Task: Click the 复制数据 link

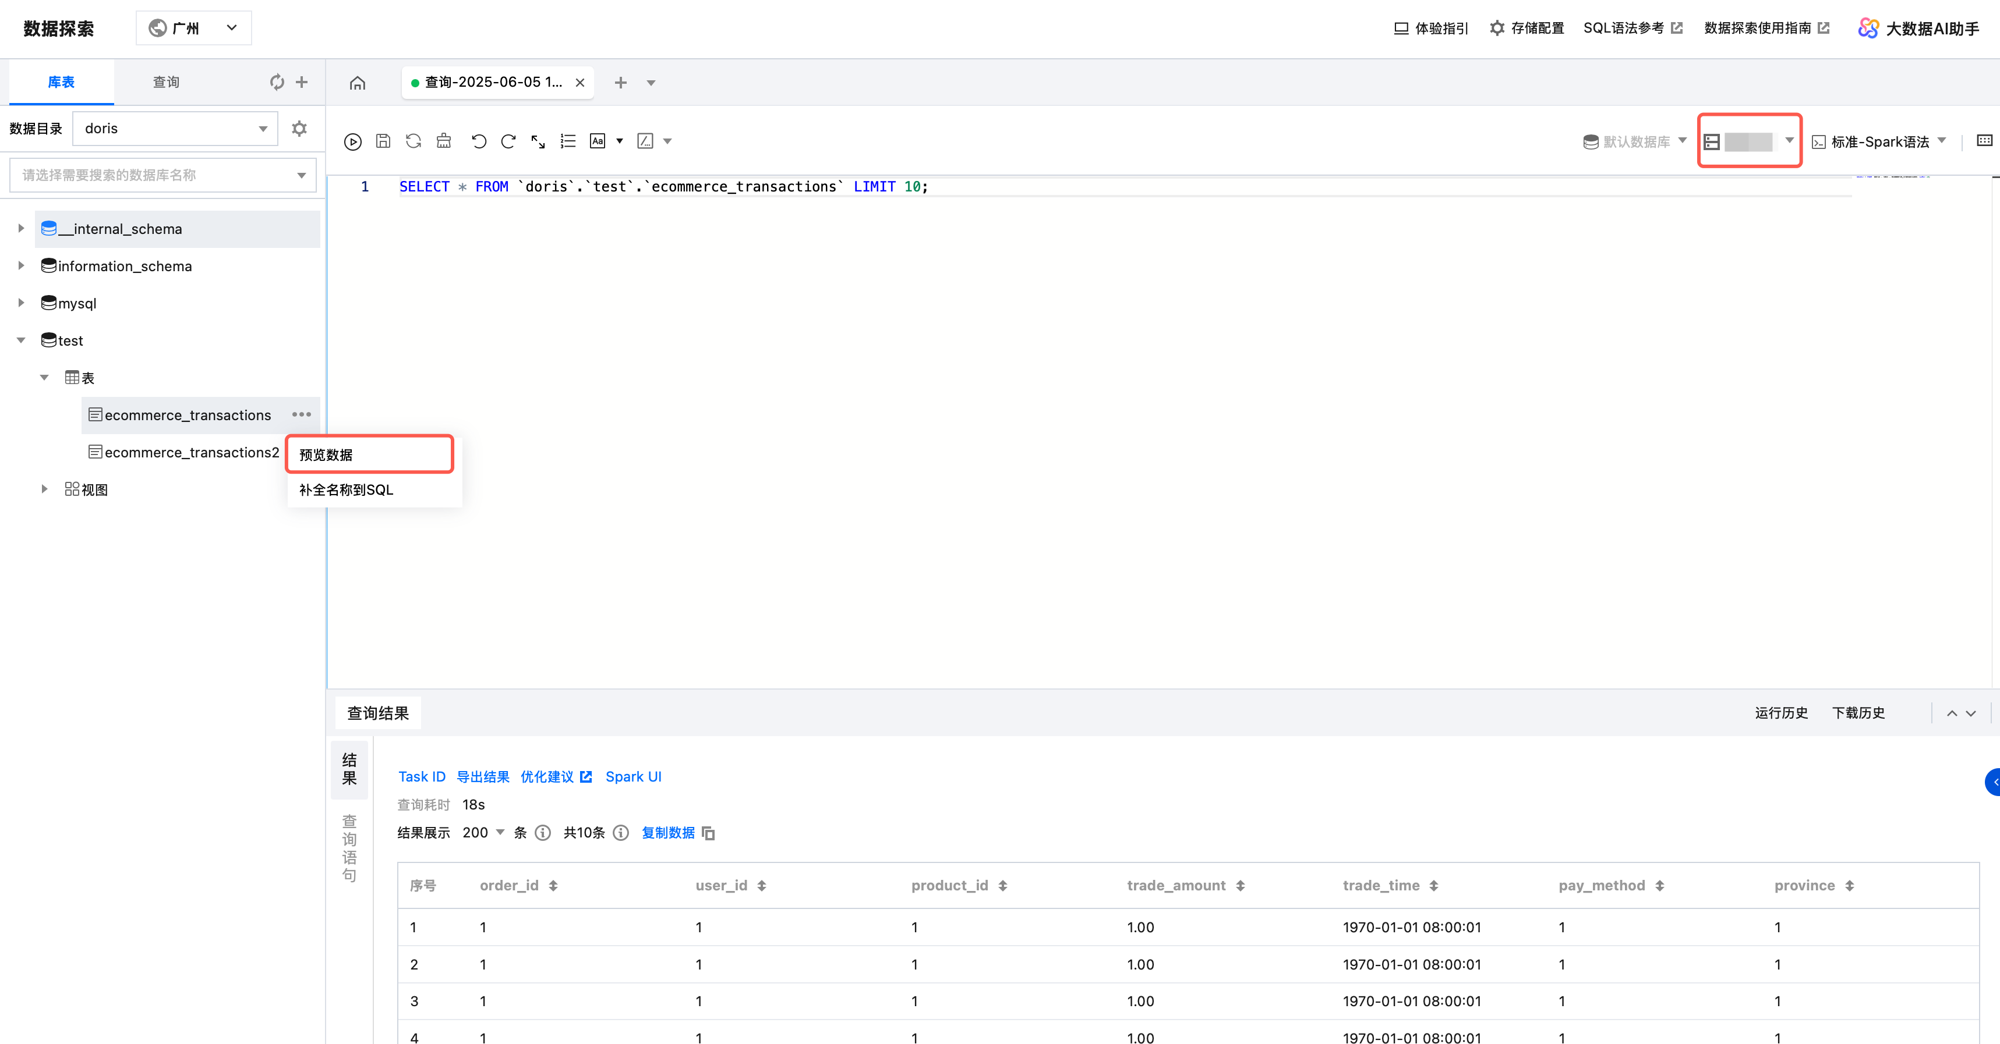Action: pyautogui.click(x=667, y=832)
